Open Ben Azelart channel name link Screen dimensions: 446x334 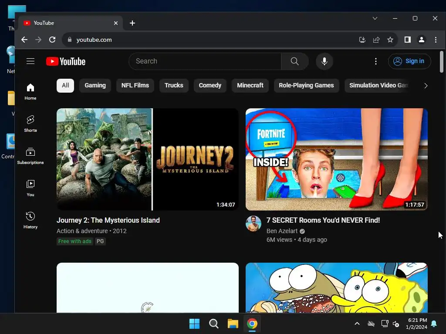pos(282,231)
